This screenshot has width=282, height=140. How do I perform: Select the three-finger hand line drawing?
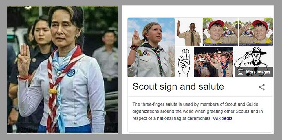click(184, 62)
